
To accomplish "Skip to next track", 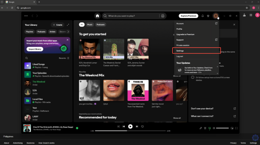I will pyautogui.click(x=137, y=127).
